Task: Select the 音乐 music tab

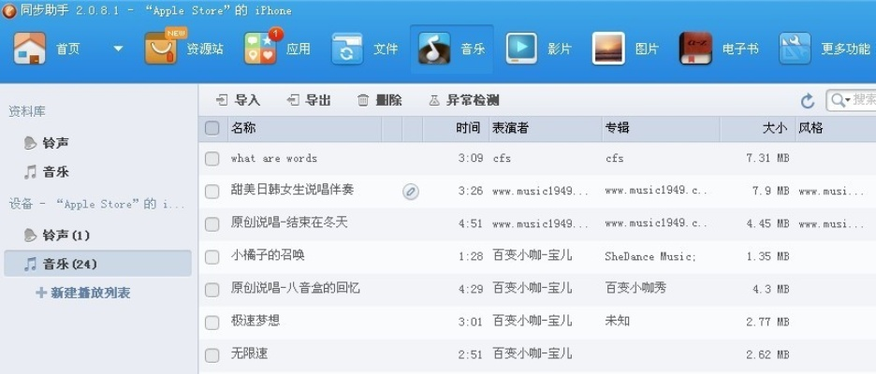Action: 451,50
